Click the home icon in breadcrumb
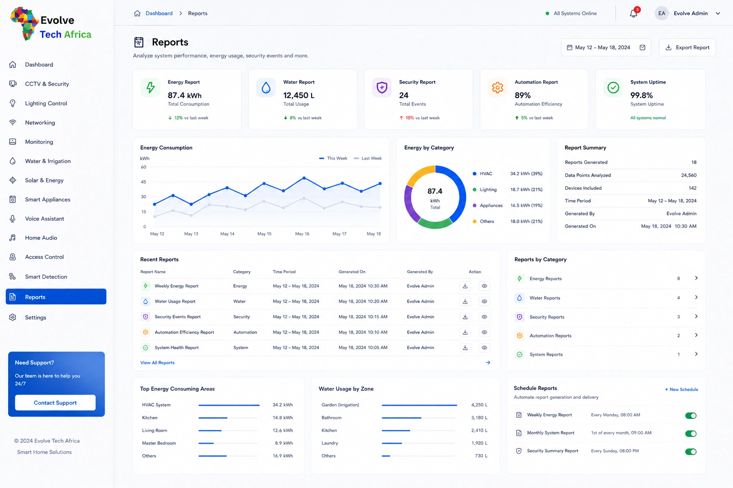The image size is (733, 488). pyautogui.click(x=137, y=13)
